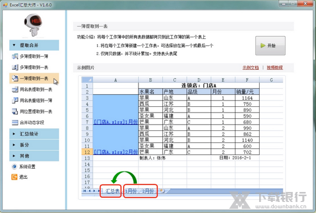Click the app icon in title bar

click(x=5, y=5)
